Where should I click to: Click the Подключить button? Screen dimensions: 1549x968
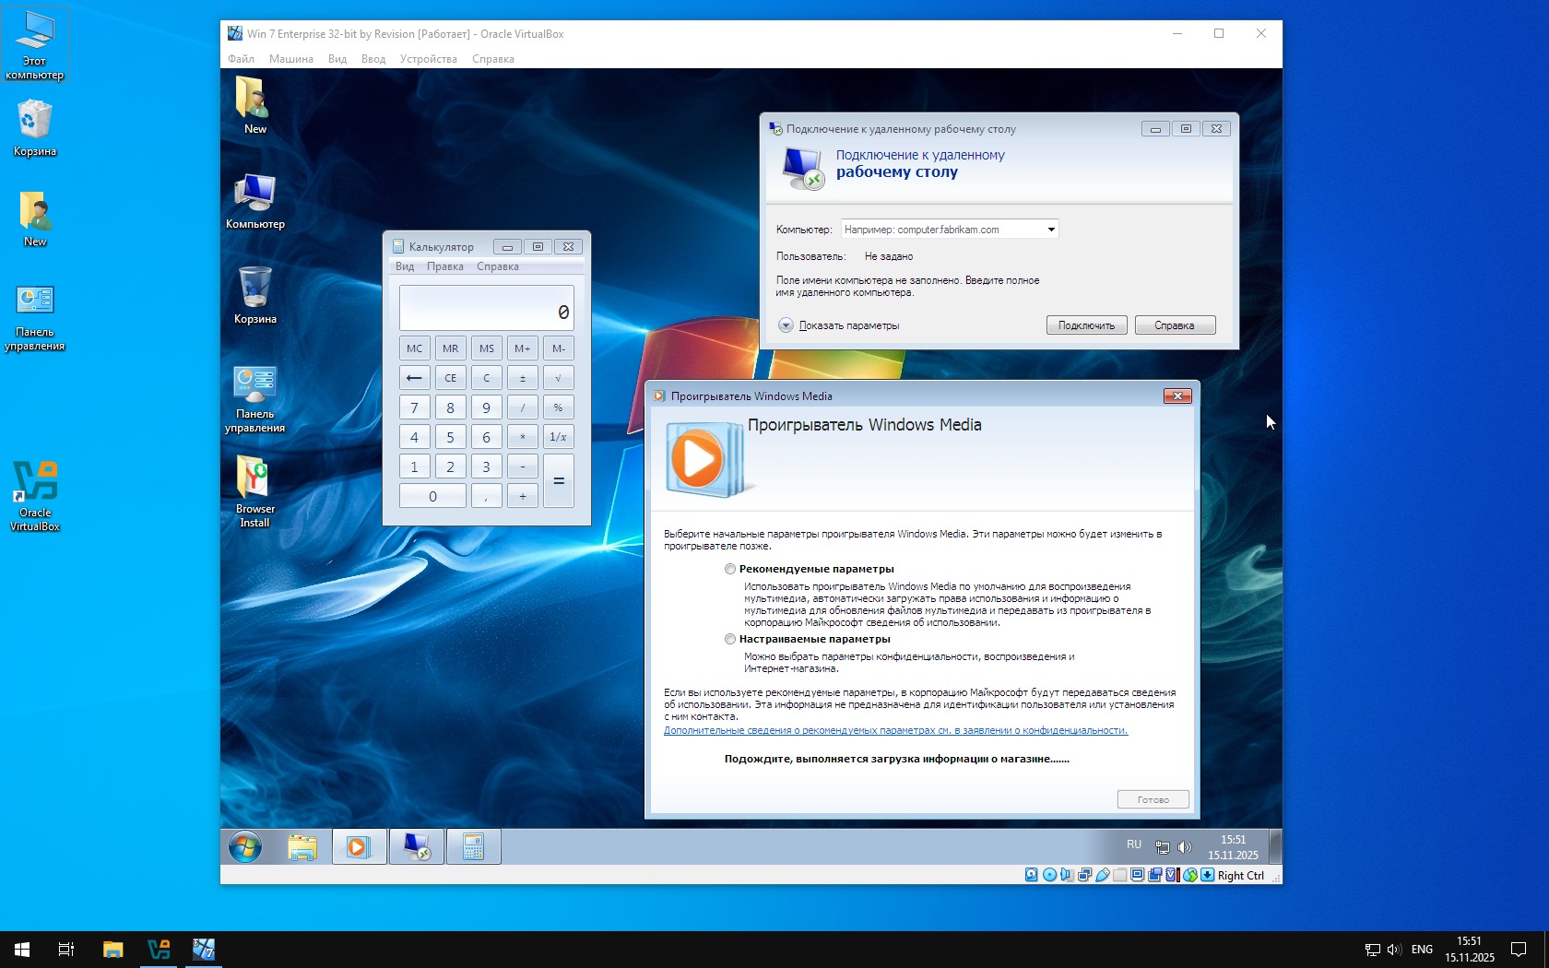(1086, 325)
